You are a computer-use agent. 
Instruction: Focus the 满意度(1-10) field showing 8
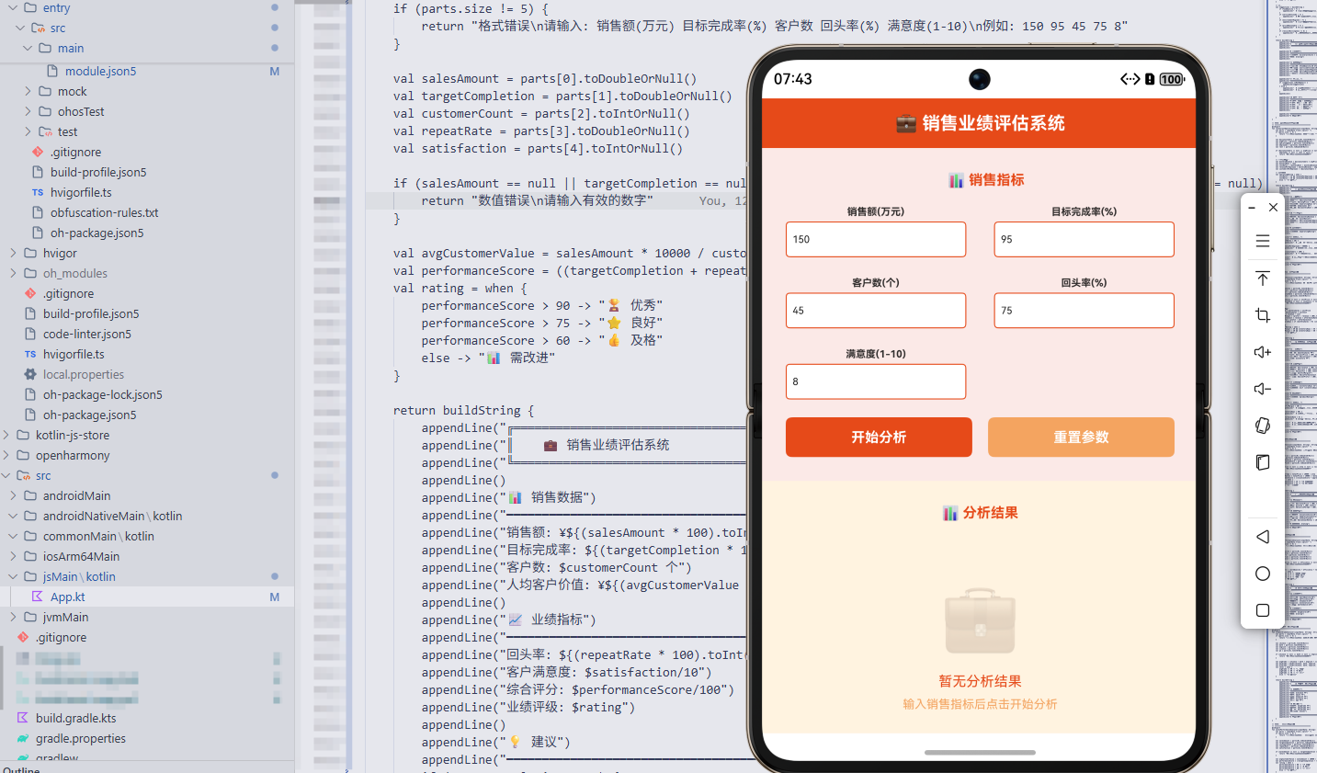[x=876, y=381]
